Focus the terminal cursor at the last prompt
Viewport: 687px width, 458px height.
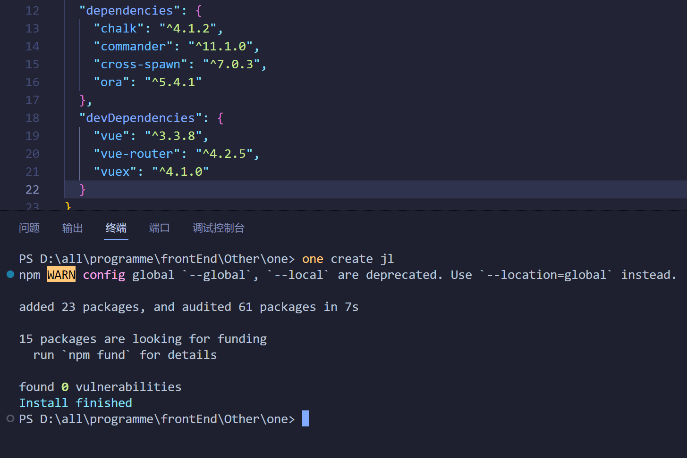(305, 418)
